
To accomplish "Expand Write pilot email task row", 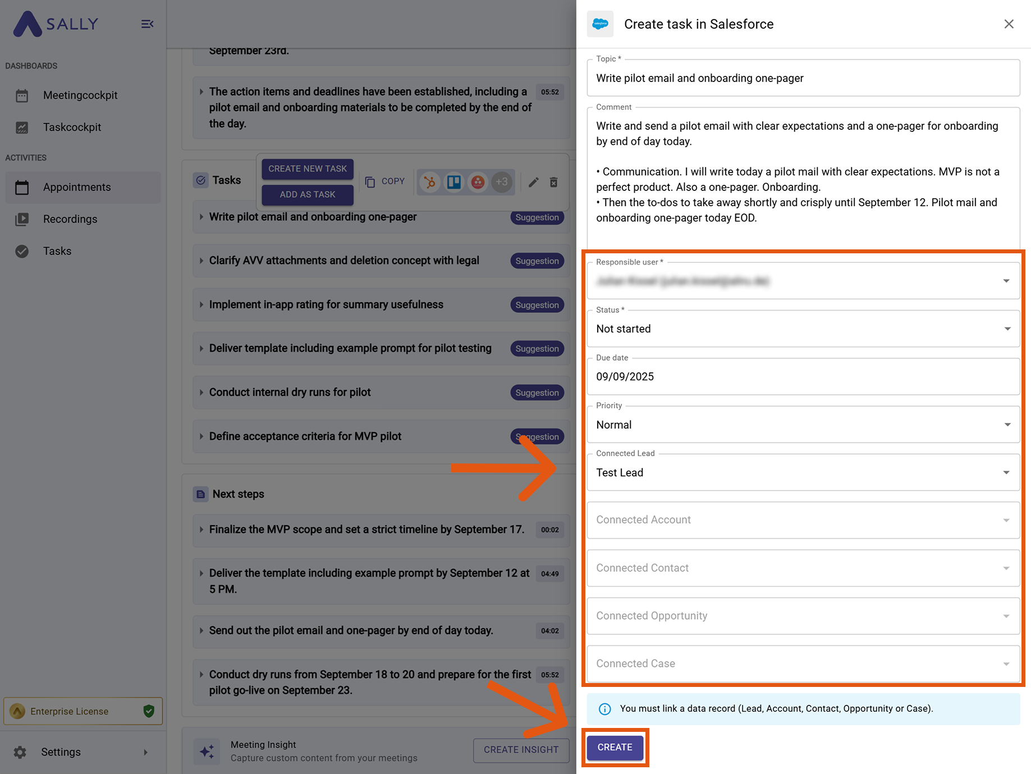I will pyautogui.click(x=201, y=217).
